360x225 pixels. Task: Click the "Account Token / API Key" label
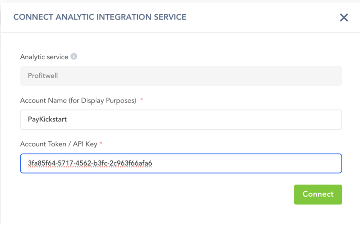pos(59,144)
